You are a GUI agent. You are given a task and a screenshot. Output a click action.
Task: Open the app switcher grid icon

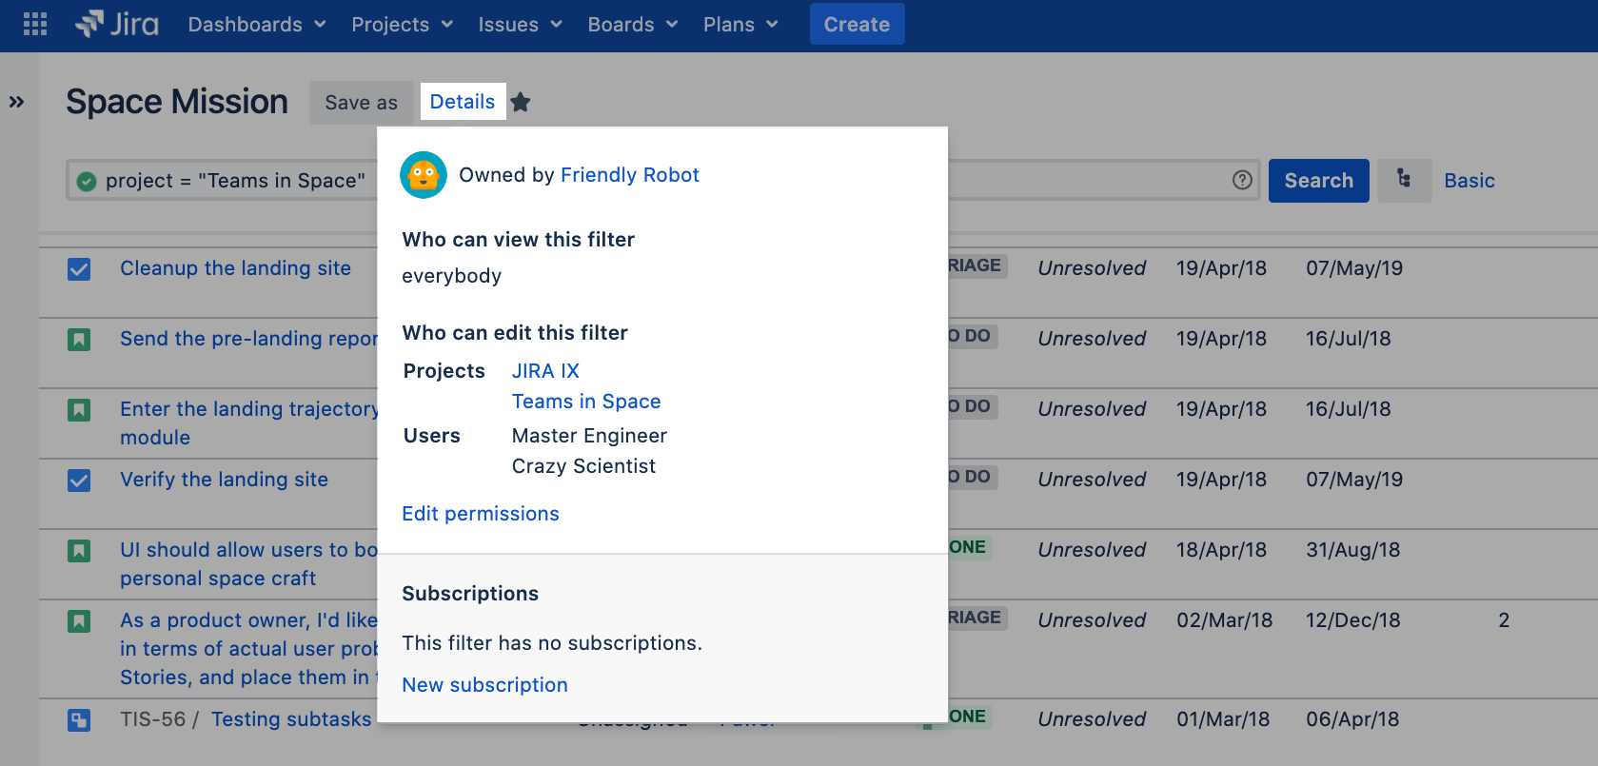[35, 24]
